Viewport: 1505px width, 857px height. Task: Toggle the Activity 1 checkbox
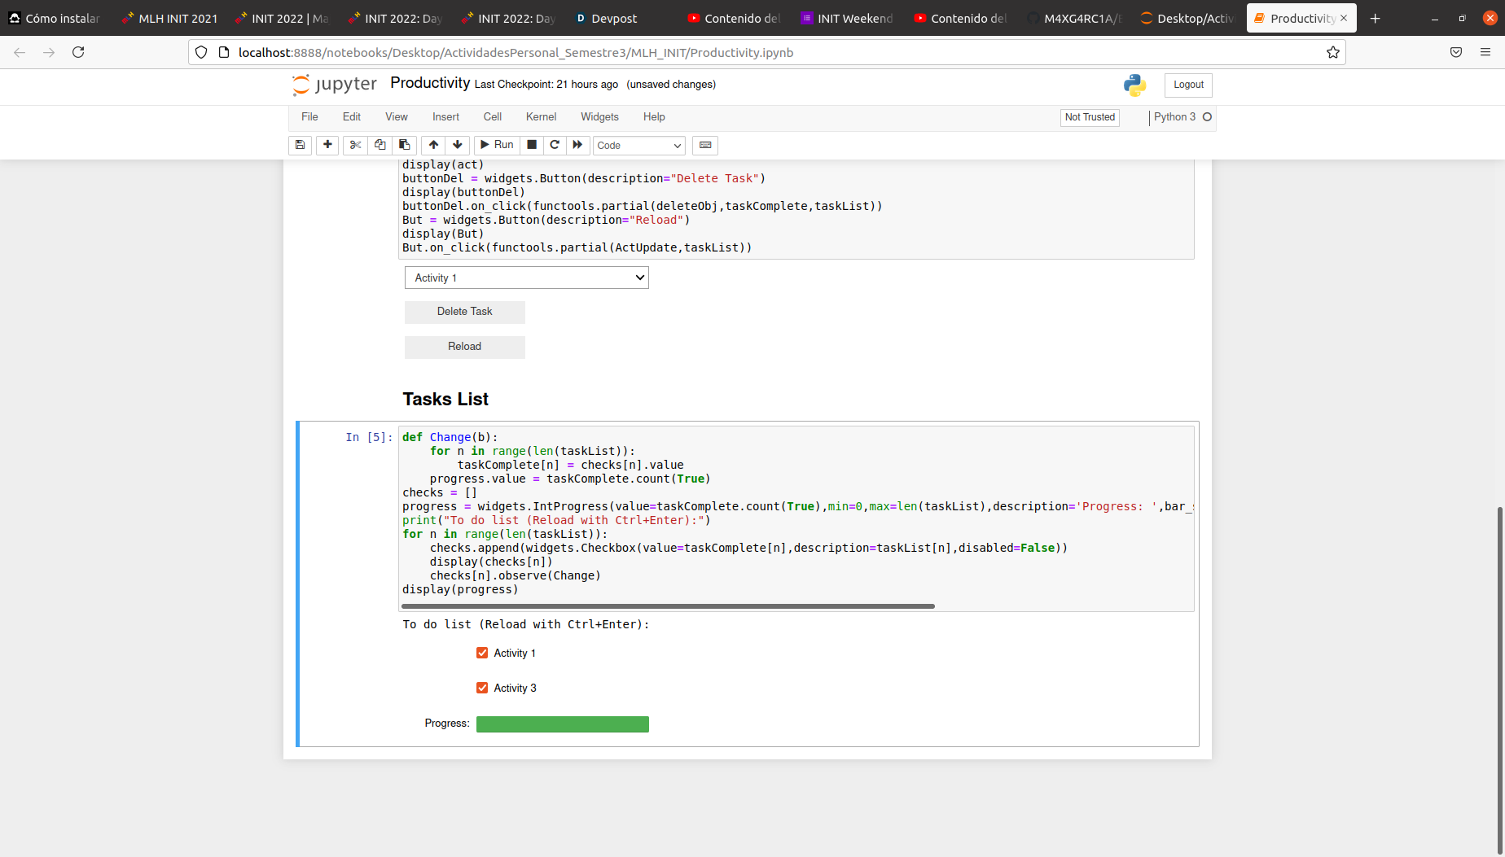(482, 653)
